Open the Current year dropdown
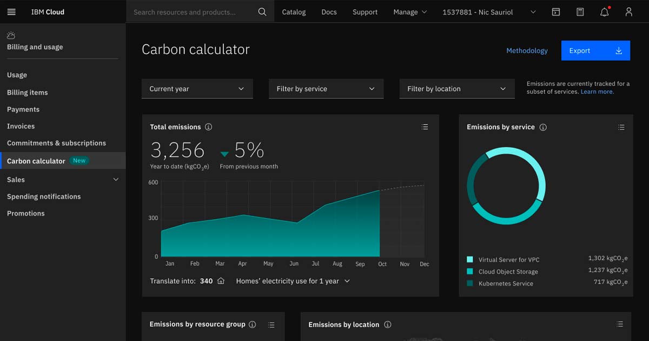649x341 pixels. [x=197, y=89]
